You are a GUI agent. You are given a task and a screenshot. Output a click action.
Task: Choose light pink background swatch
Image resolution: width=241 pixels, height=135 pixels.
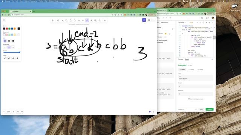click(7, 35)
